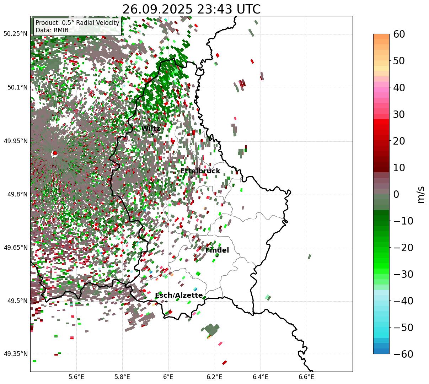This screenshot has width=429, height=384.
Task: Click the 49.5°N latitude tick label
Action: pos(17,301)
